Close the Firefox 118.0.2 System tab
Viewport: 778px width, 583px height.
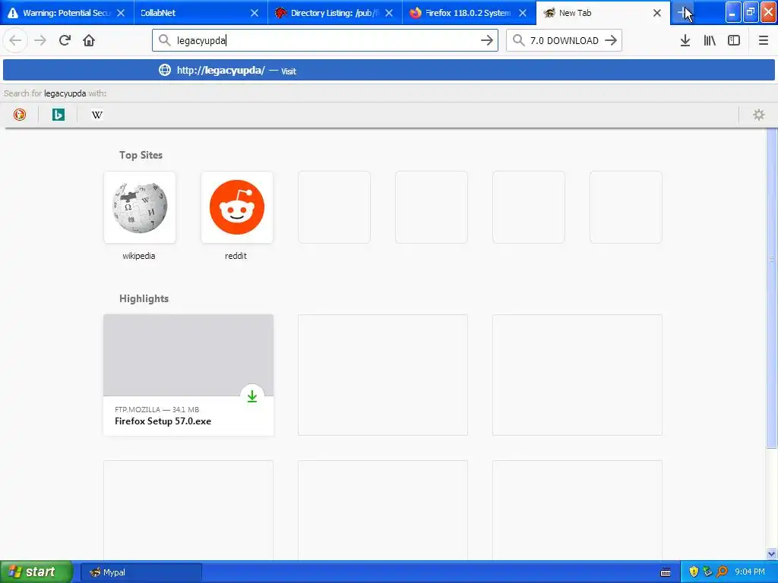click(523, 13)
